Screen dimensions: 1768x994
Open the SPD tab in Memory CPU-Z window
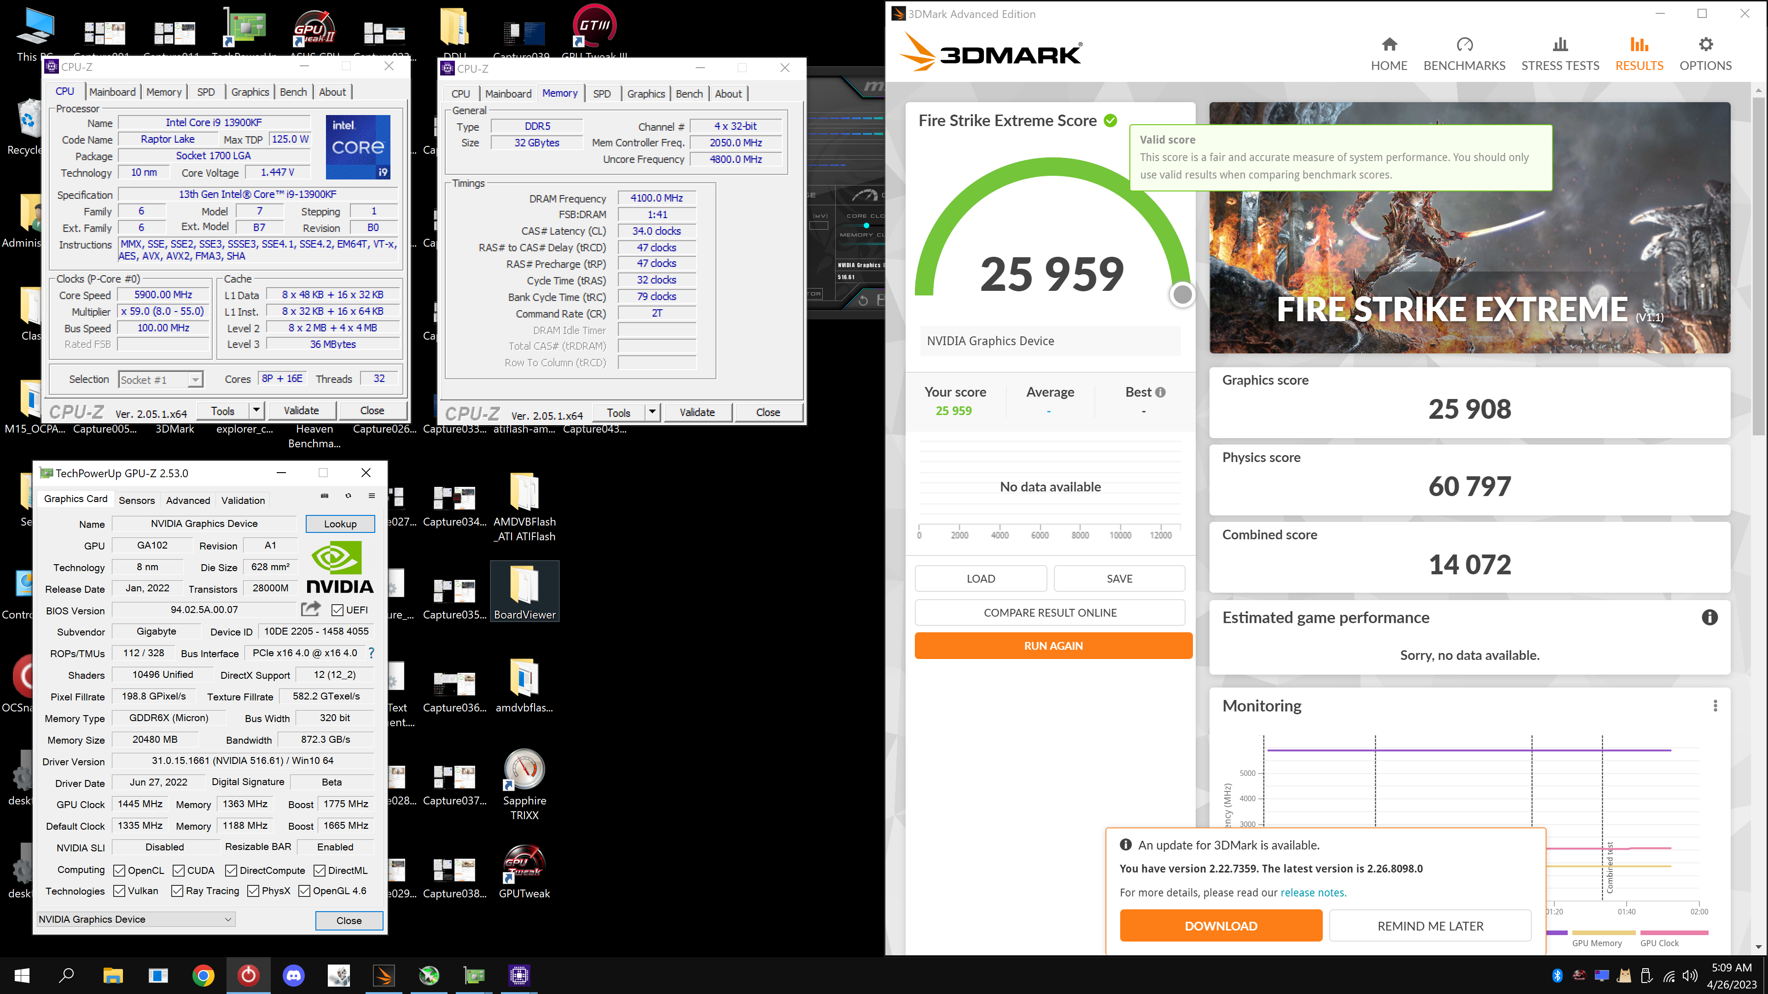click(601, 94)
